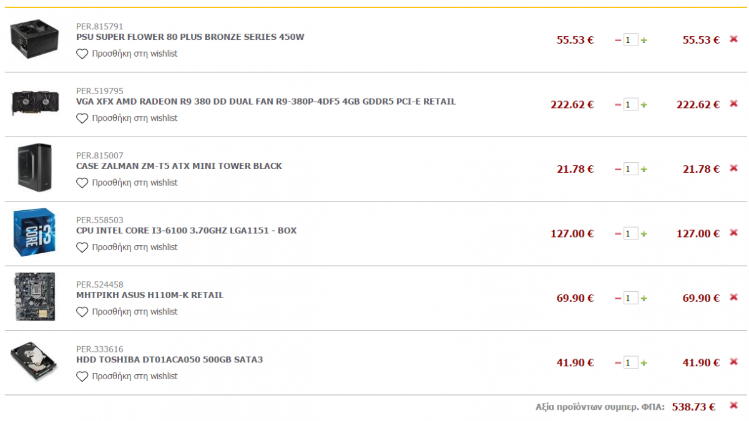Clear entire cart via total row X
Image resolution: width=749 pixels, height=421 pixels.
[733, 406]
